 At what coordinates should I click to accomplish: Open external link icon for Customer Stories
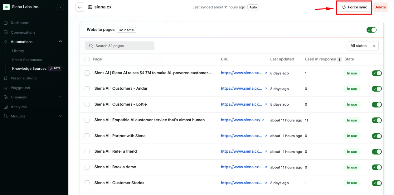coord(266,183)
